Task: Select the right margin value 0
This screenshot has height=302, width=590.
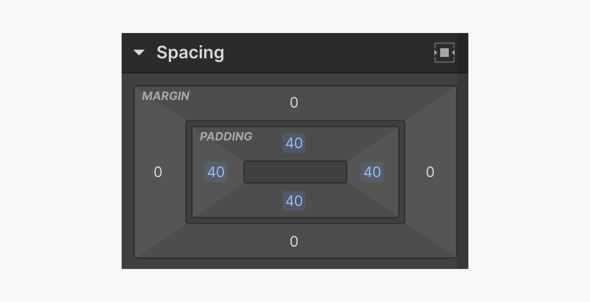Action: (x=430, y=172)
